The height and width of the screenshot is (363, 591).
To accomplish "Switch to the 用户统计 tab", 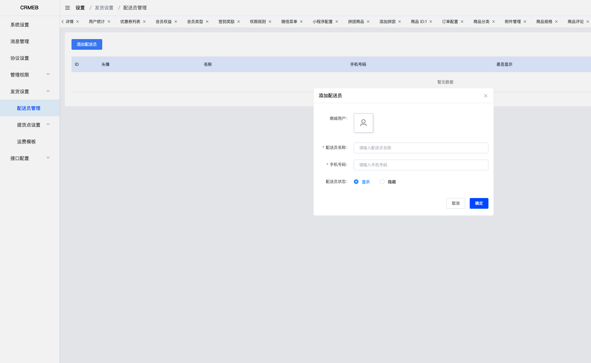I will pyautogui.click(x=97, y=21).
